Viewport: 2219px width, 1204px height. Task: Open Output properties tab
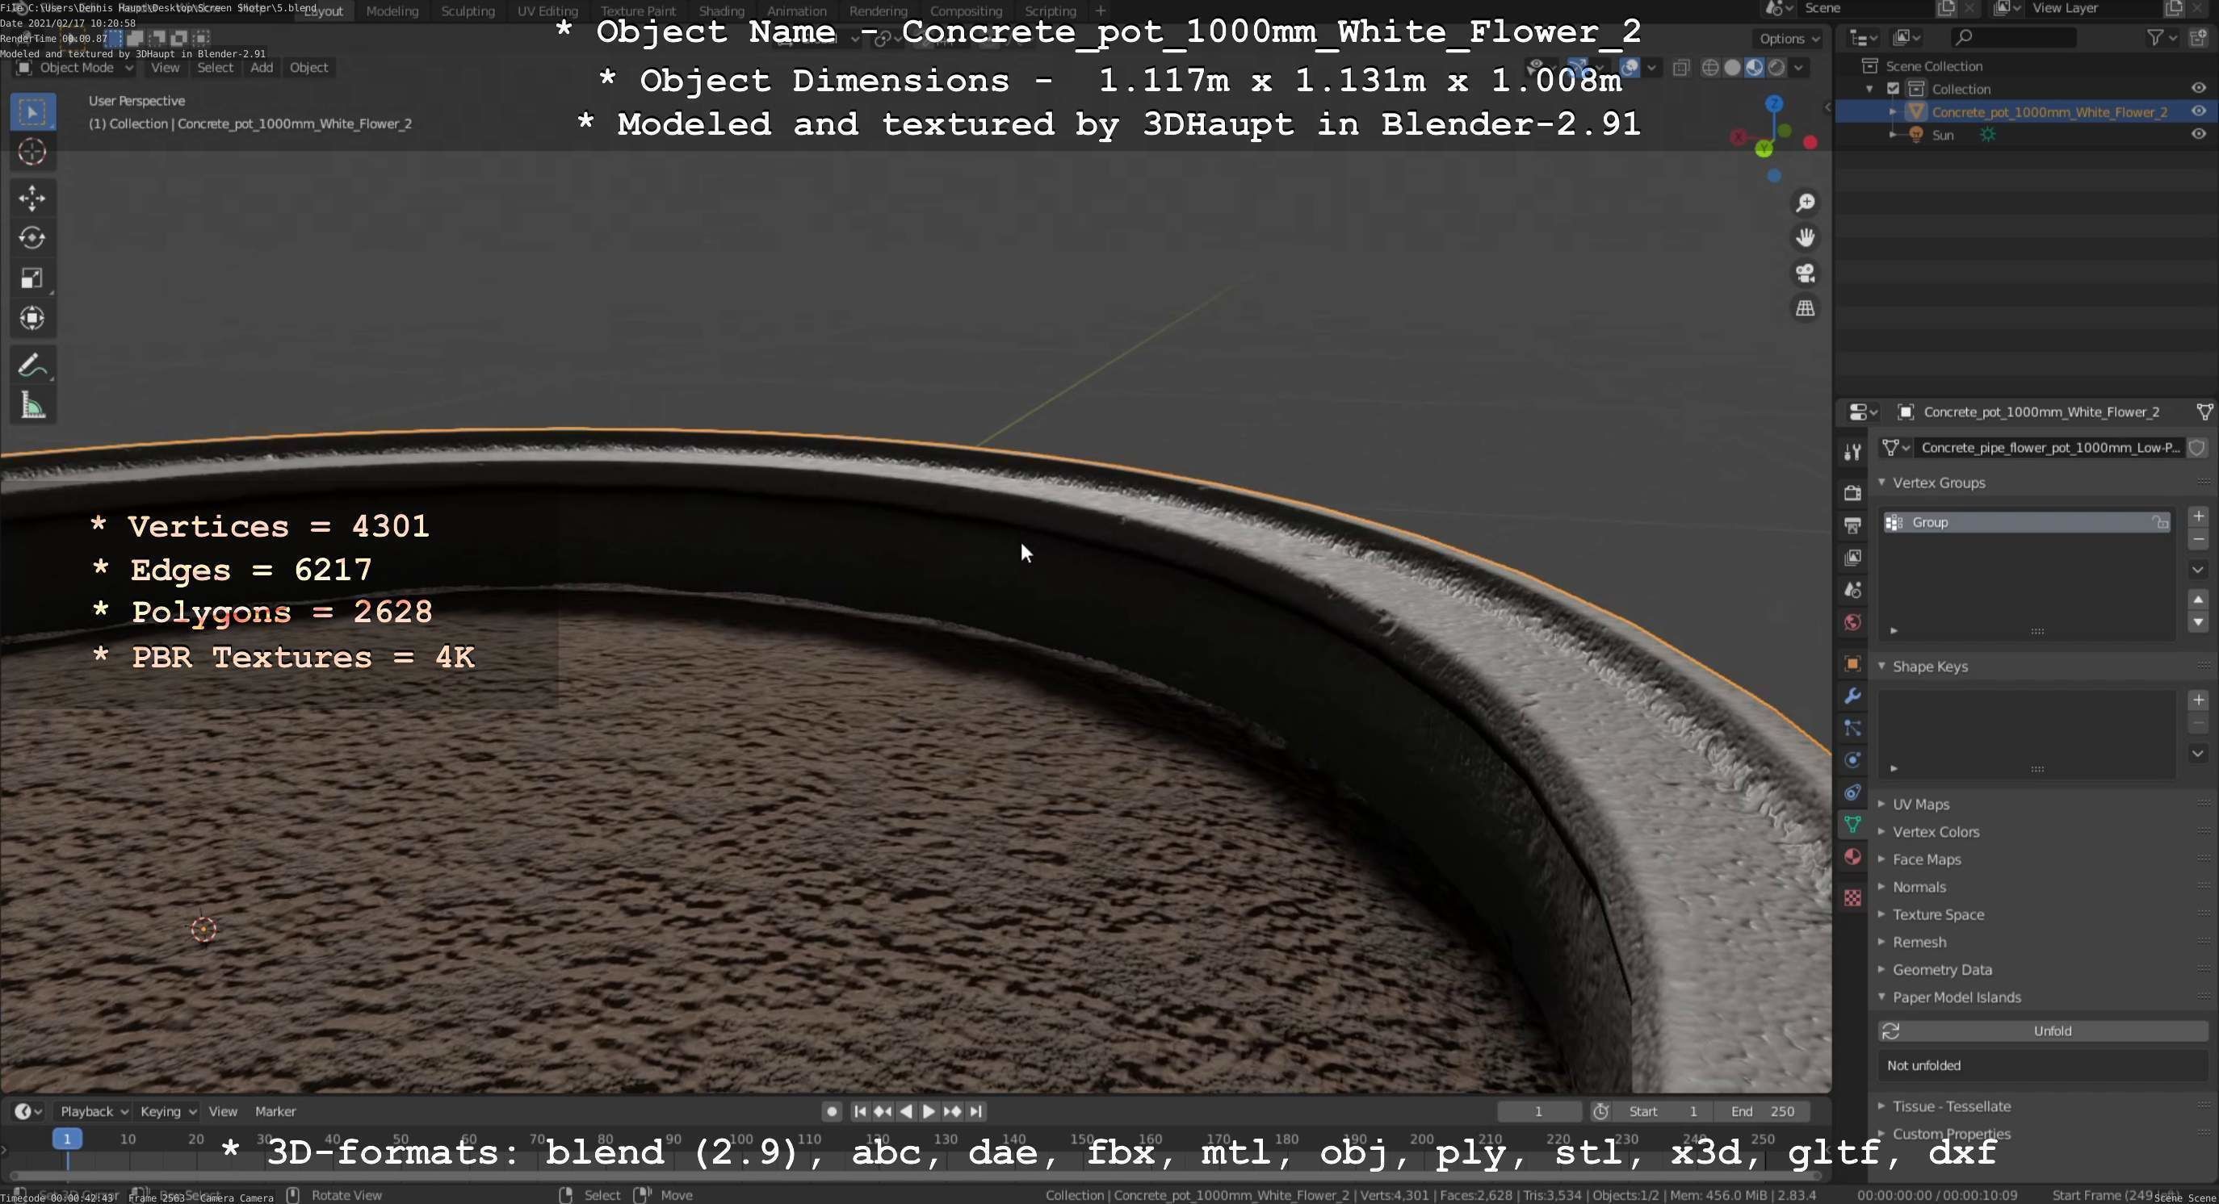[1853, 525]
